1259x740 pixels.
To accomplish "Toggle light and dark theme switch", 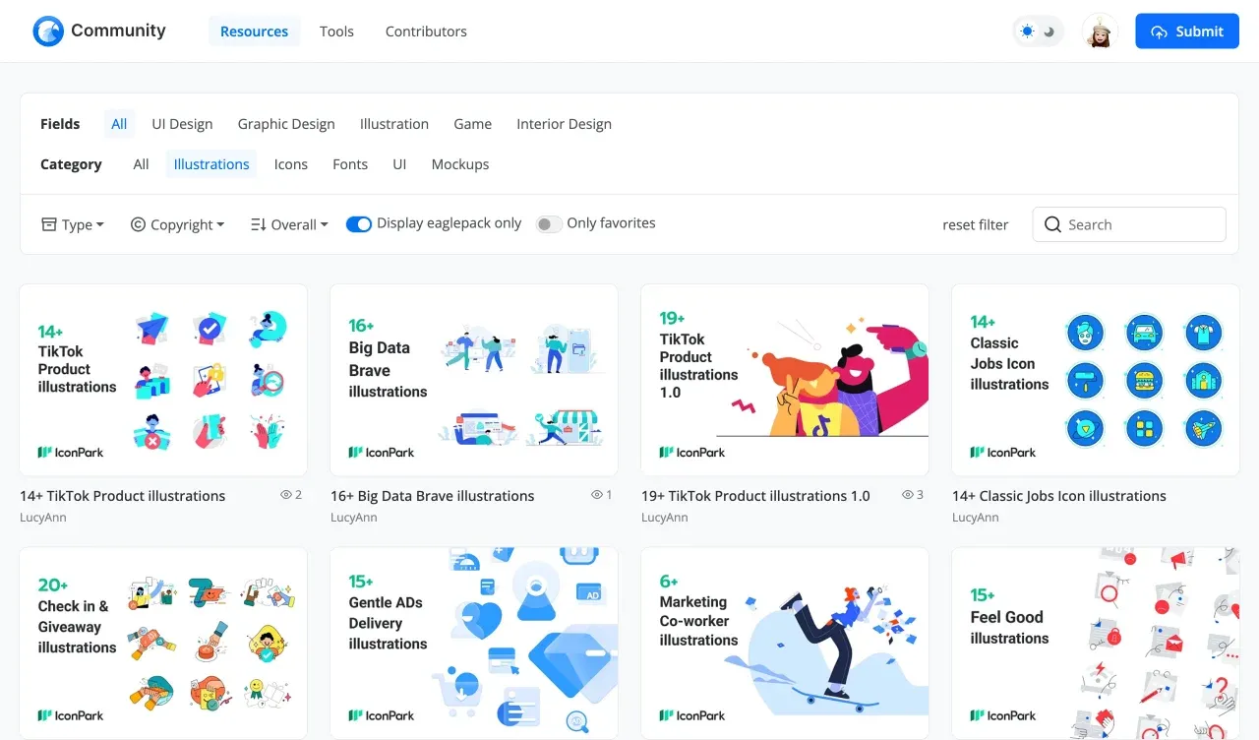I will pyautogui.click(x=1039, y=31).
